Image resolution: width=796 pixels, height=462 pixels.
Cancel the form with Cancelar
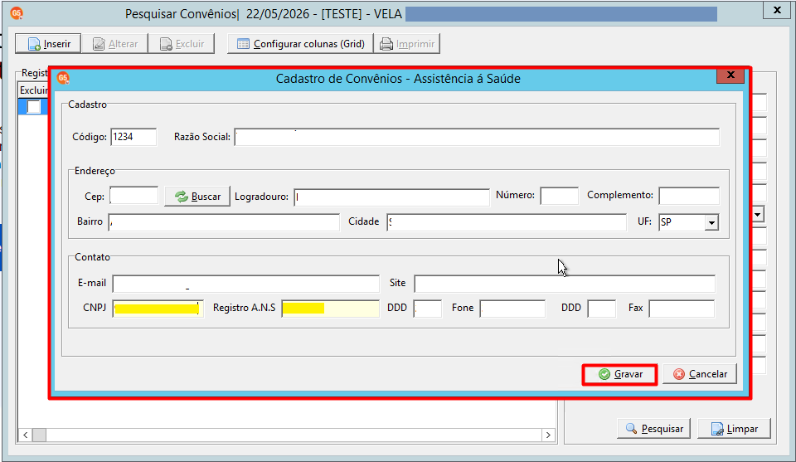[700, 374]
